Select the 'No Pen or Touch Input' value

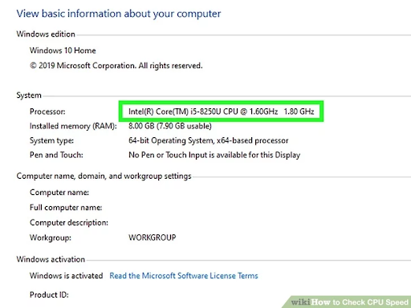point(214,155)
